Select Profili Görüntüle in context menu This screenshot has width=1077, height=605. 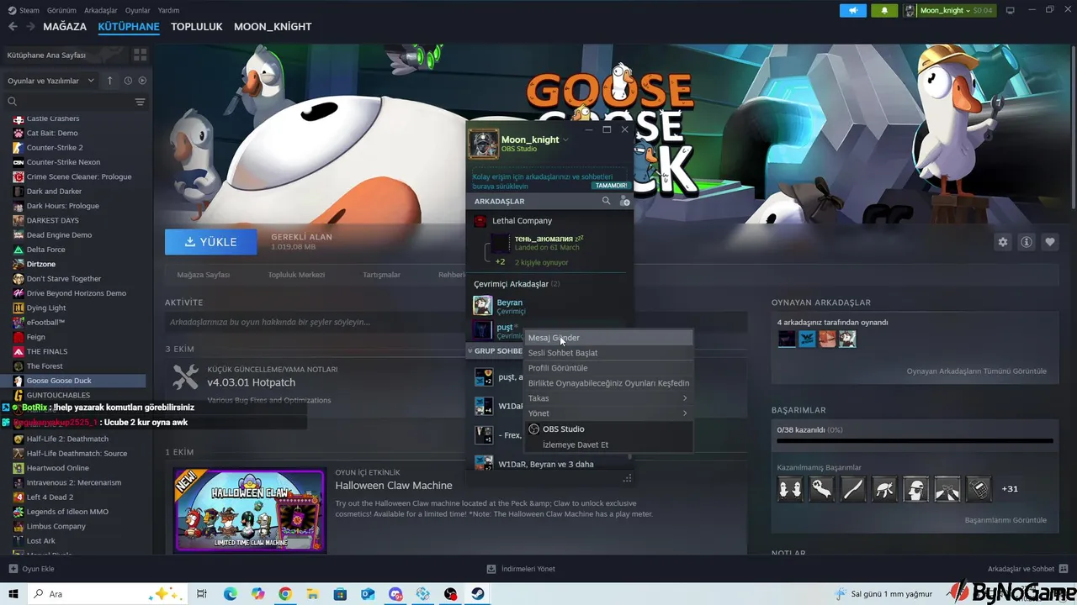[x=607, y=368]
